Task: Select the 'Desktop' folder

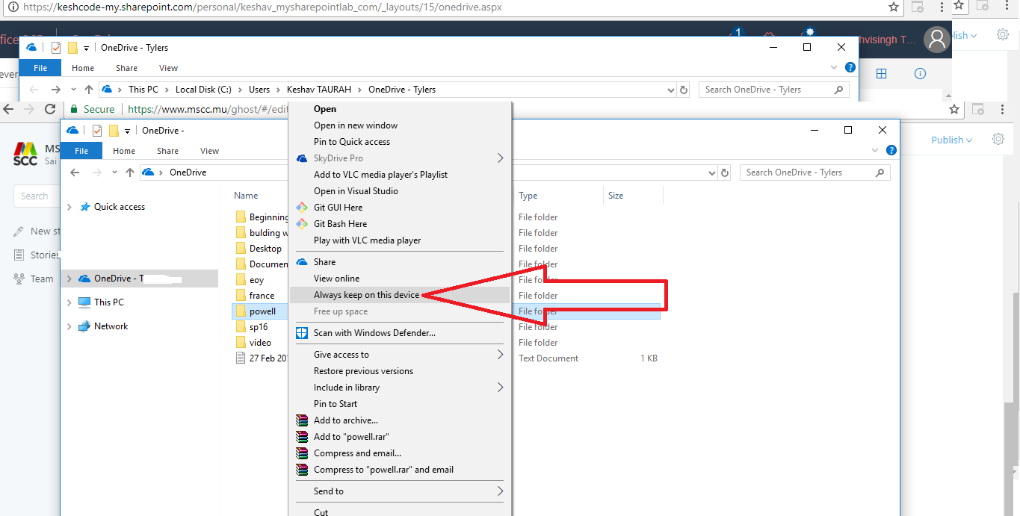Action: click(x=265, y=249)
